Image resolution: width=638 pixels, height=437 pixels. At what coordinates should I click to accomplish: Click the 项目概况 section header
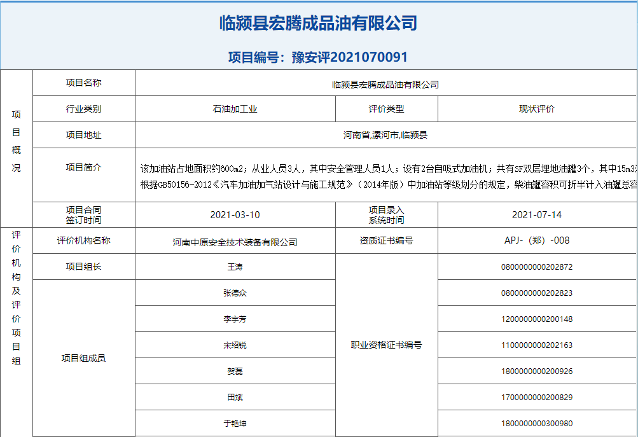(x=17, y=141)
